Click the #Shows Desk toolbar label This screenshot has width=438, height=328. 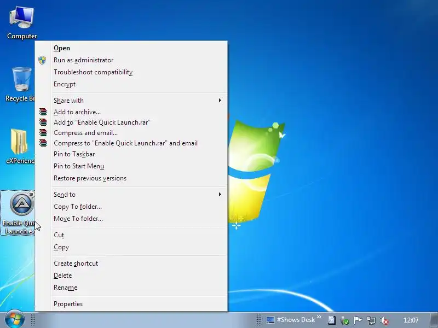pos(296,320)
